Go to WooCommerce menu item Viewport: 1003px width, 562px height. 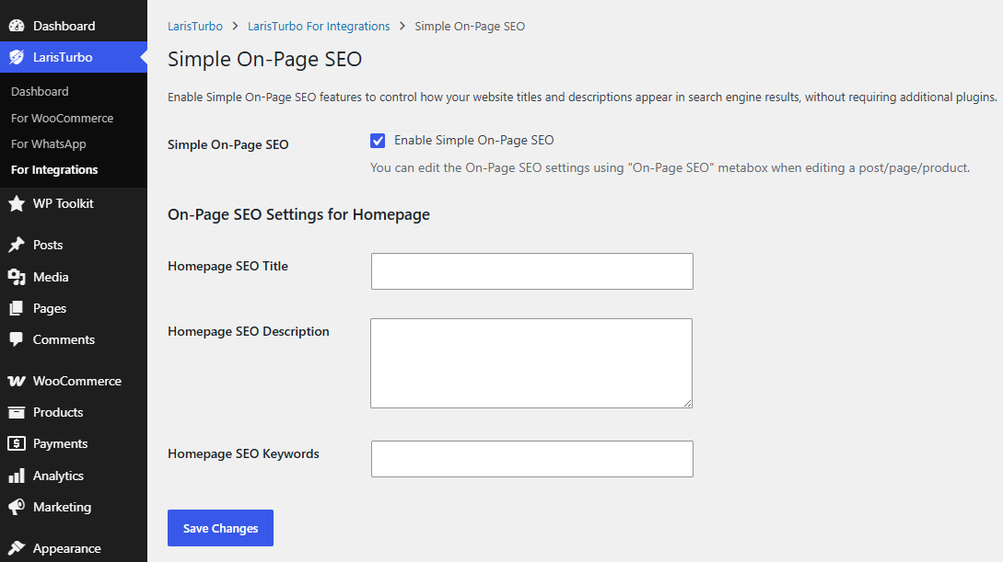pos(74,381)
